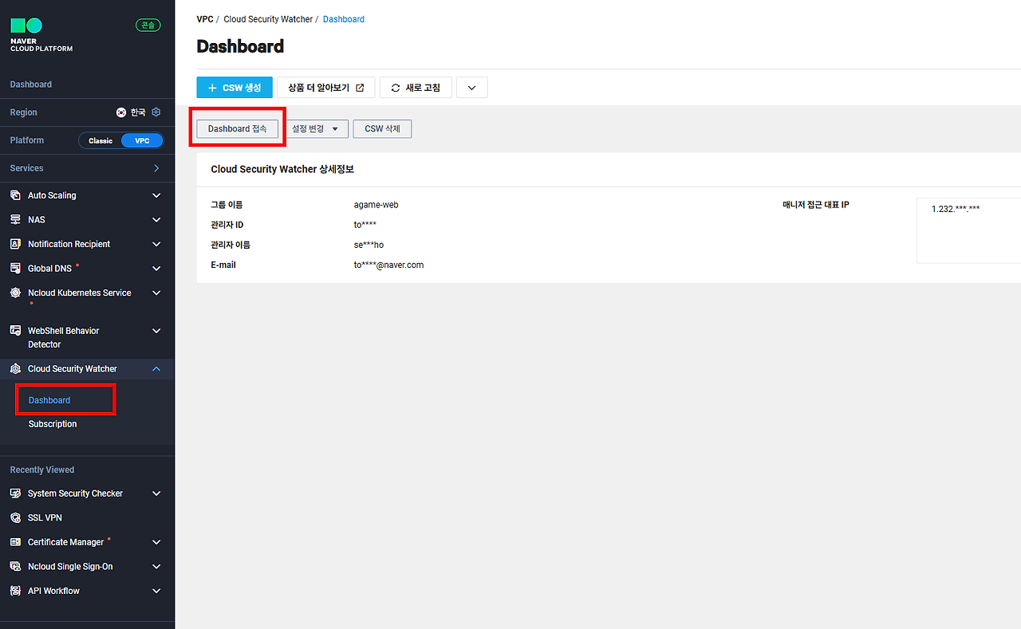Click the API Workflow icon

(x=15, y=591)
